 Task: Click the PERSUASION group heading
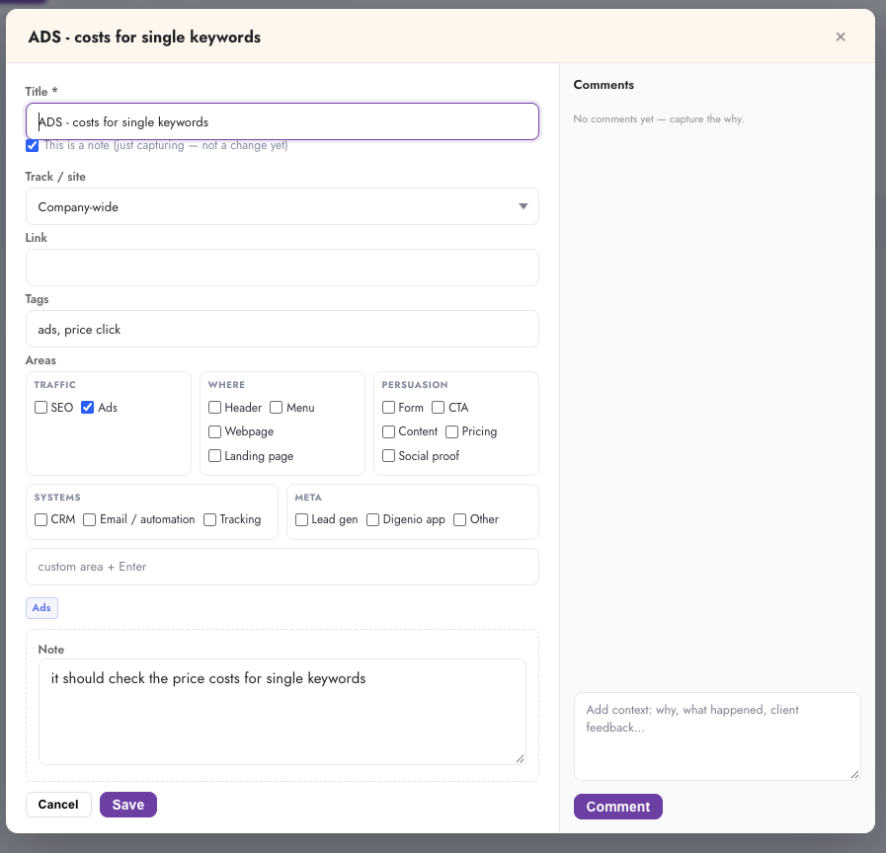(x=415, y=385)
